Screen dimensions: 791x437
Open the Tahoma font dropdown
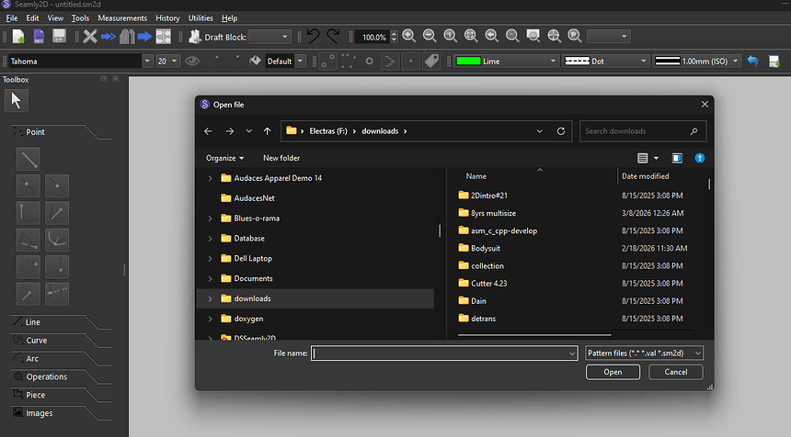147,61
